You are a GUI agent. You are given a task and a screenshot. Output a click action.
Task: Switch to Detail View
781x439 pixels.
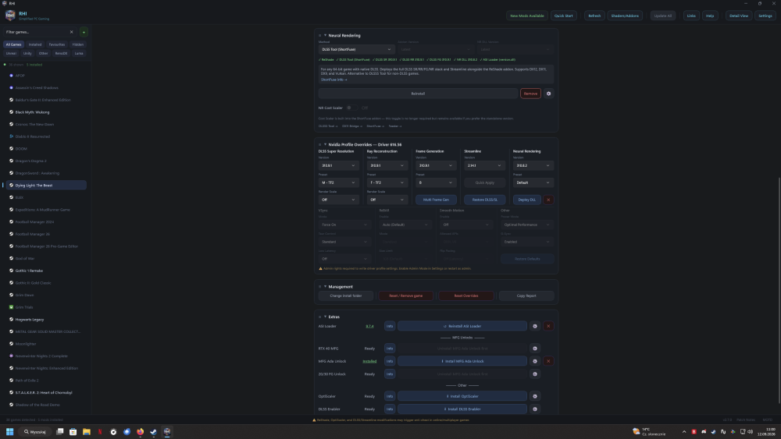point(738,16)
